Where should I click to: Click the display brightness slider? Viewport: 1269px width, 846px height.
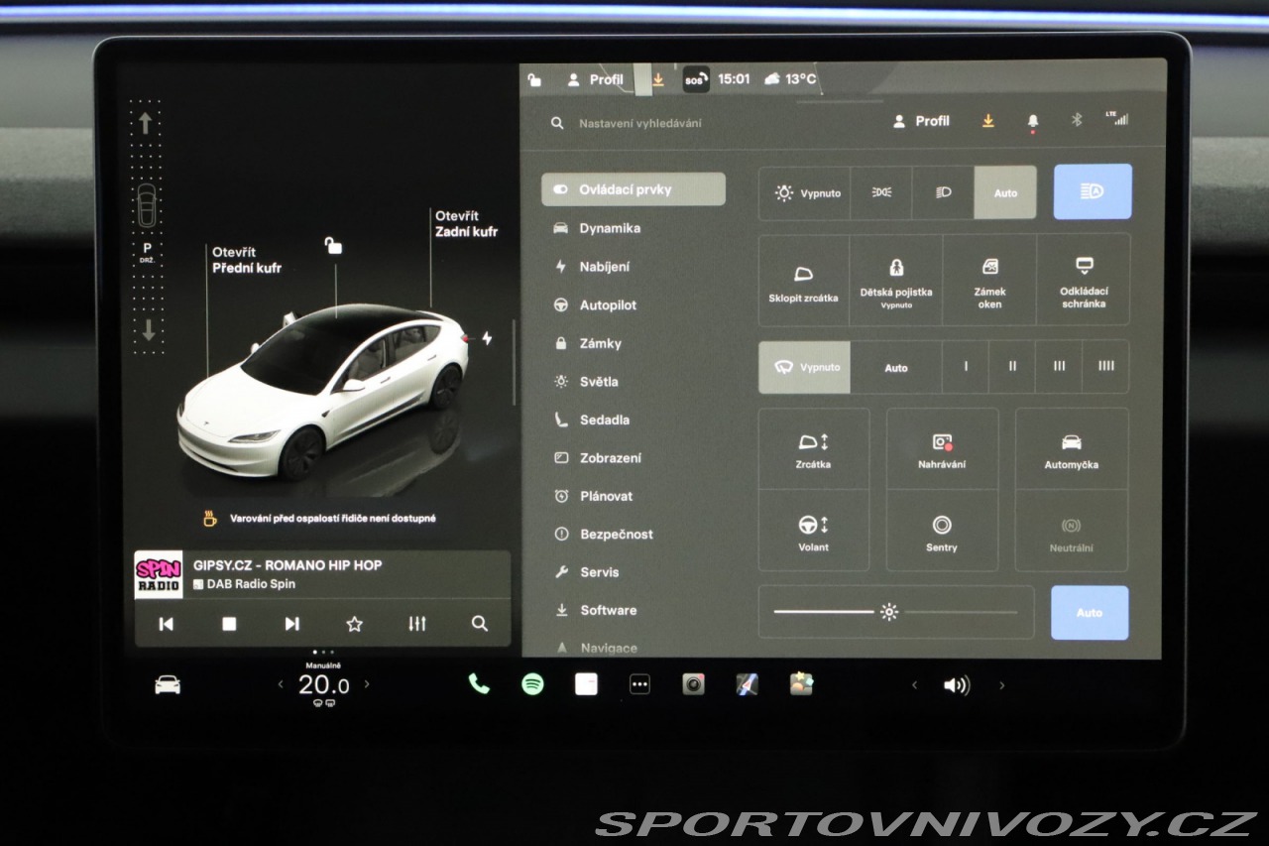894,612
